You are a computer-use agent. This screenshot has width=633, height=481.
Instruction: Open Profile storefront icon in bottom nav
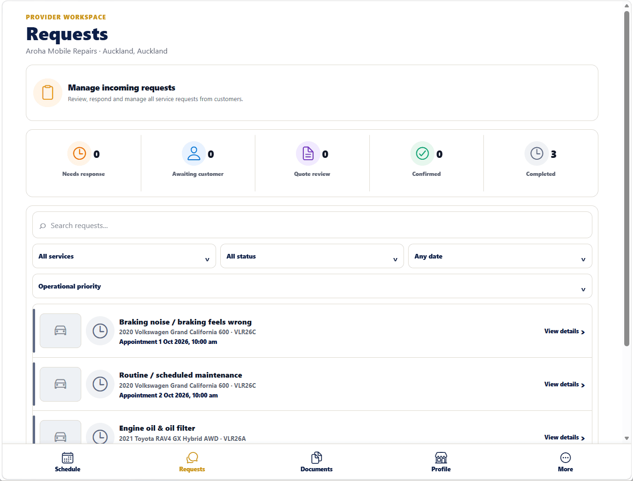pyautogui.click(x=441, y=457)
